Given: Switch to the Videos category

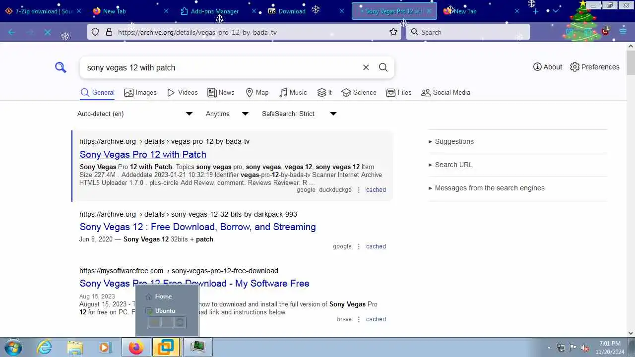Looking at the screenshot, I should 183,93.
